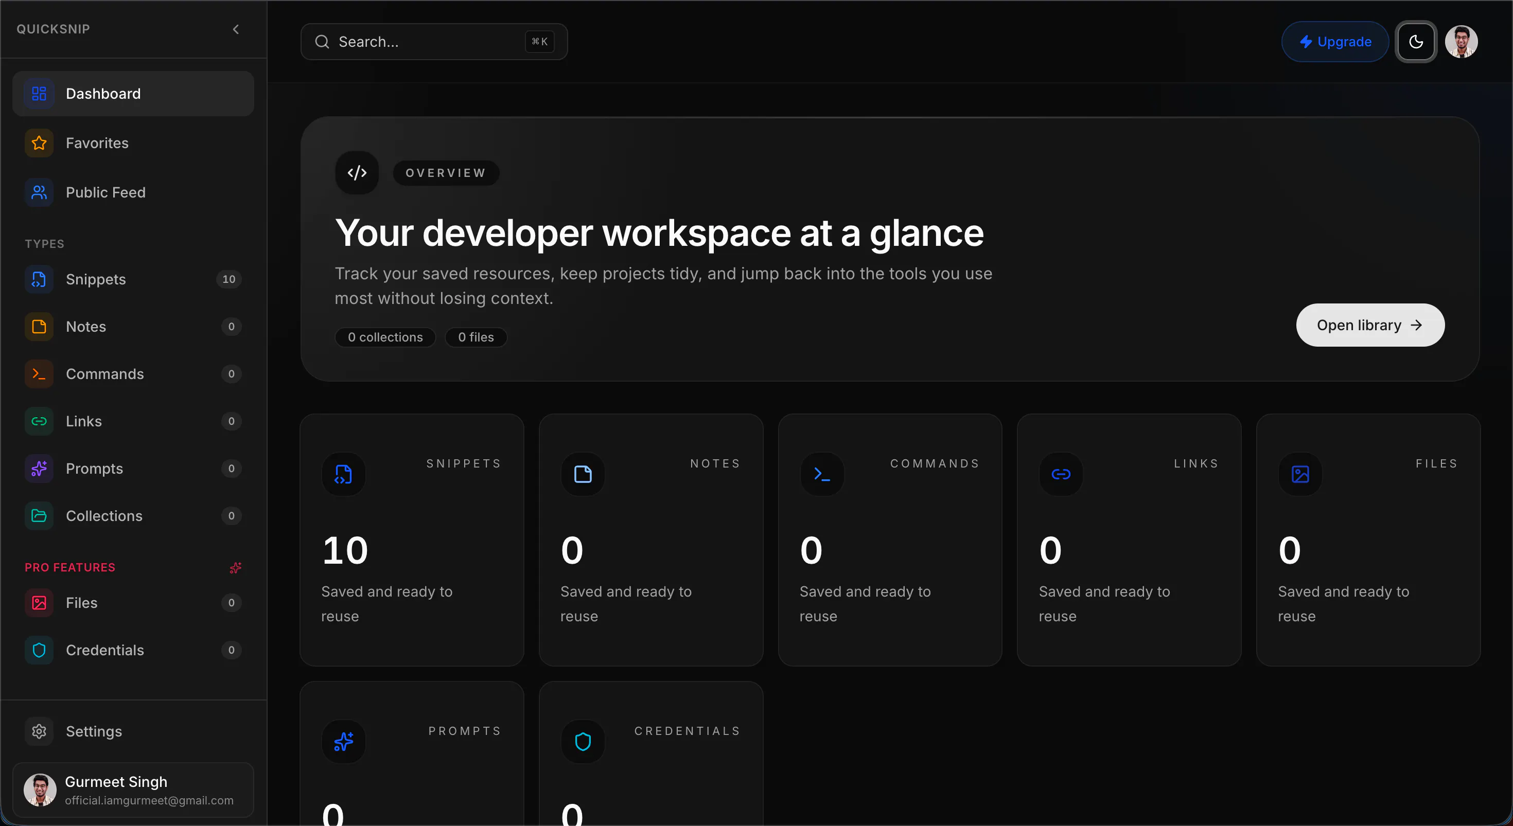Select Notes in the sidebar
The width and height of the screenshot is (1513, 826).
[133, 327]
